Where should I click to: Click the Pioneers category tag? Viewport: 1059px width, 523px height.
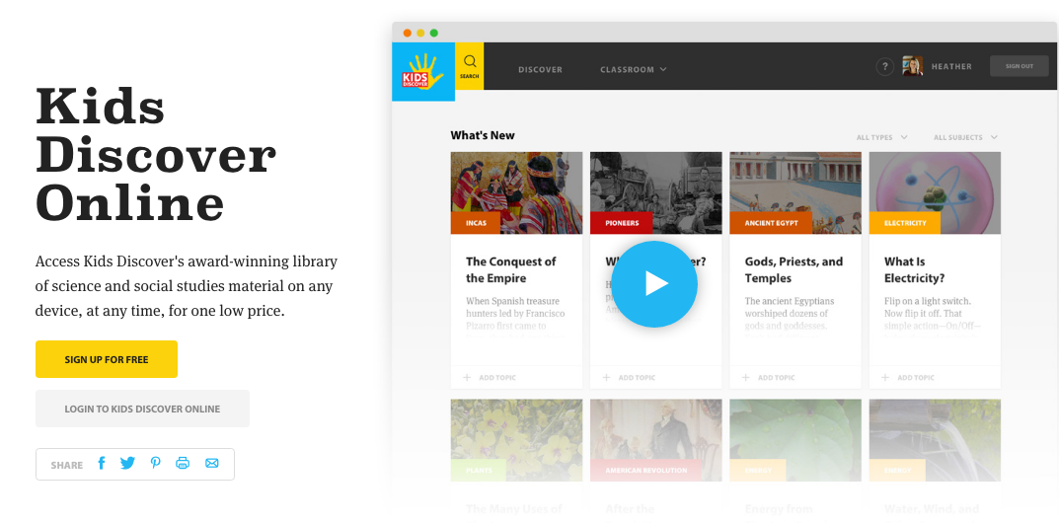coord(622,223)
